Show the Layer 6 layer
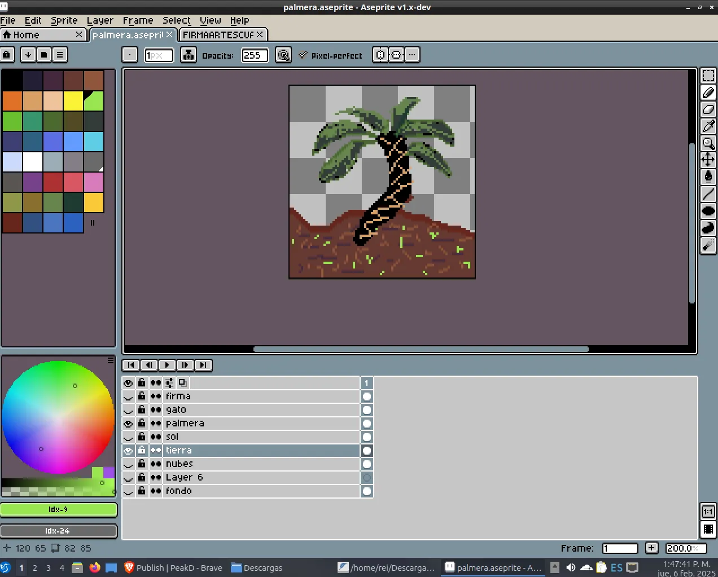The width and height of the screenshot is (718, 577). (129, 478)
